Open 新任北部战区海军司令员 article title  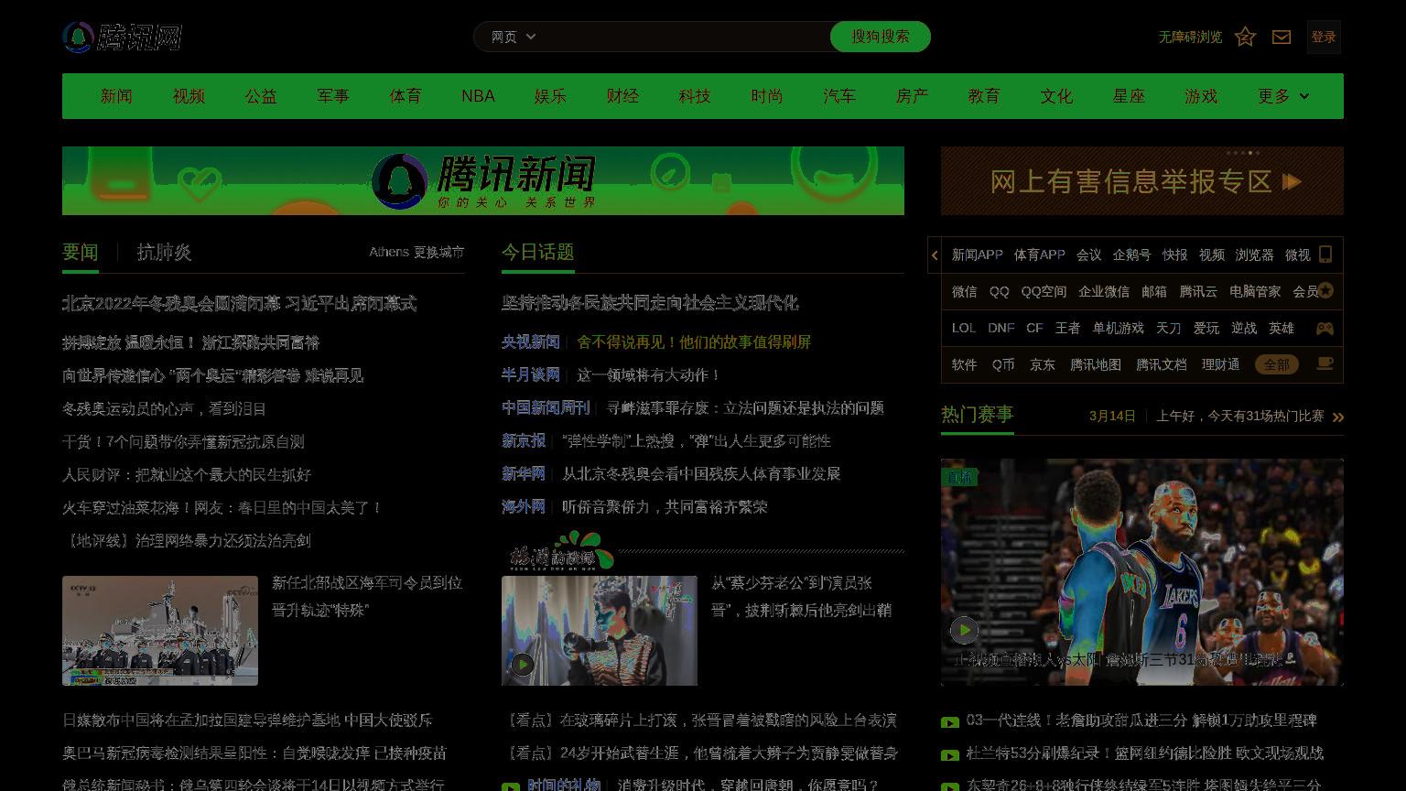point(367,596)
